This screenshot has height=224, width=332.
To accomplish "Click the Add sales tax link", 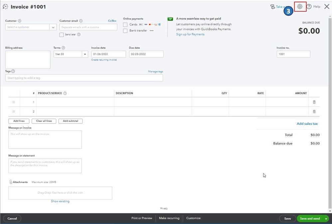I will 307,124.
